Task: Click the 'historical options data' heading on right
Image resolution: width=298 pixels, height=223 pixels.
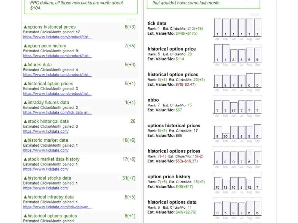Action: pyautogui.click(x=172, y=202)
